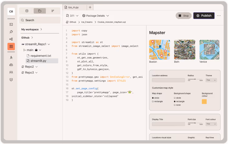228x144 pixels.
Task: Click the lock icon next to main
Action: pos(36,50)
